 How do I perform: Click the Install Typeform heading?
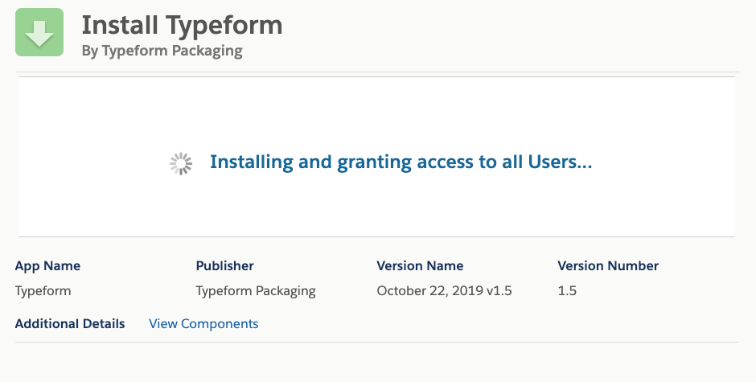183,25
